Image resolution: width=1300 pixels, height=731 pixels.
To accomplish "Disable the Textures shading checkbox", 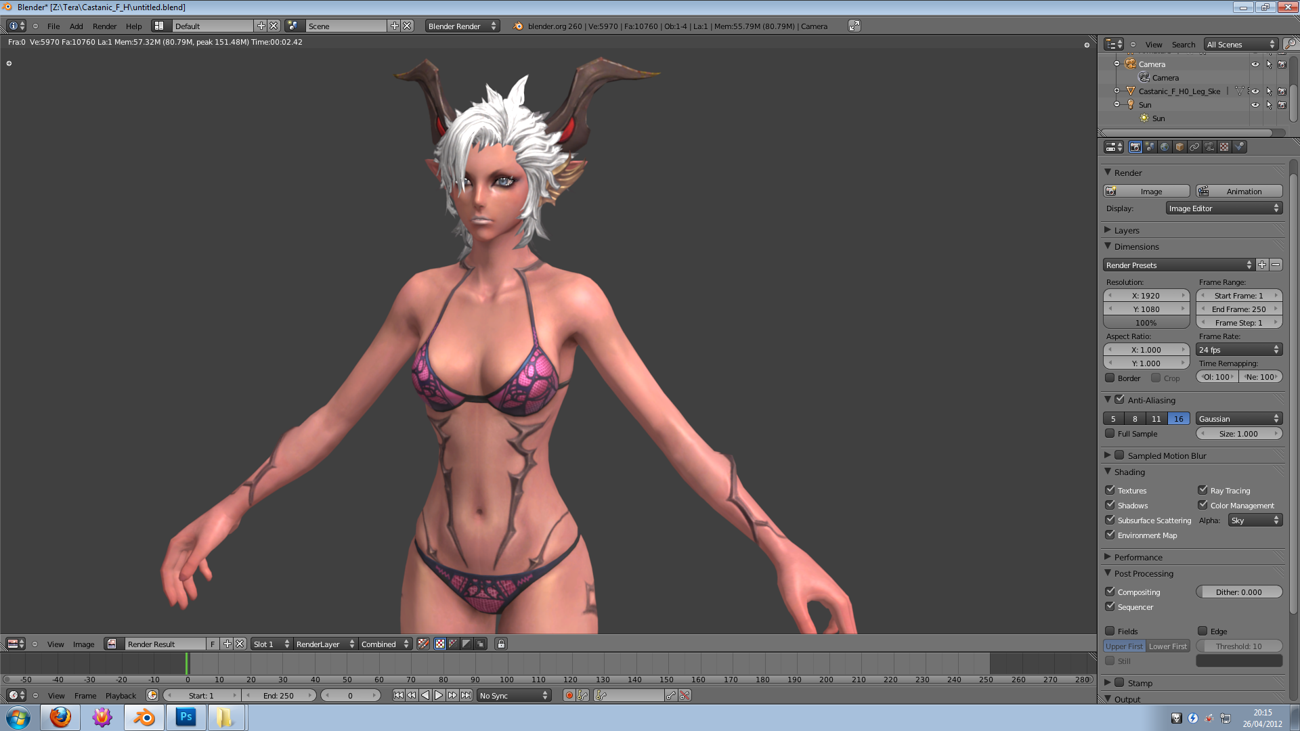I will tap(1110, 490).
